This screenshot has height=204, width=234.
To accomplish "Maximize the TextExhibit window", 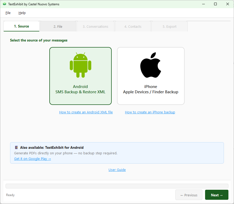I will [215, 4].
